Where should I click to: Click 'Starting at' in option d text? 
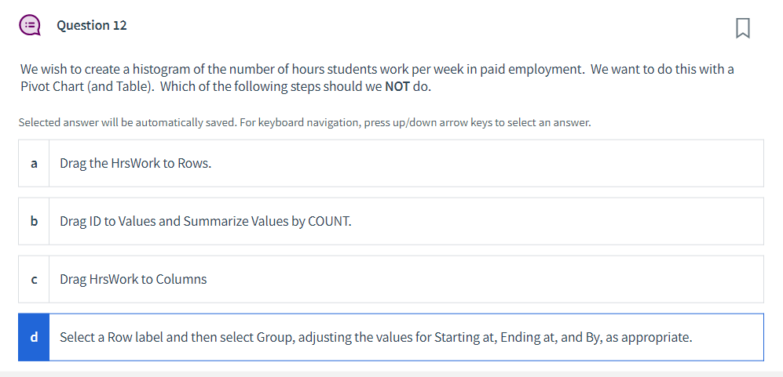point(464,338)
